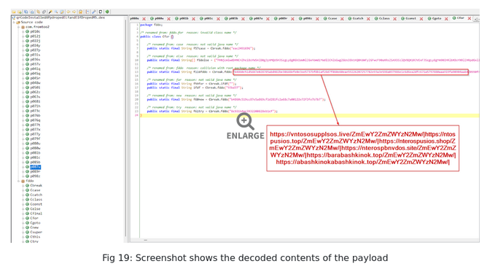Click the green gem toolbar icon

click(x=107, y=12)
